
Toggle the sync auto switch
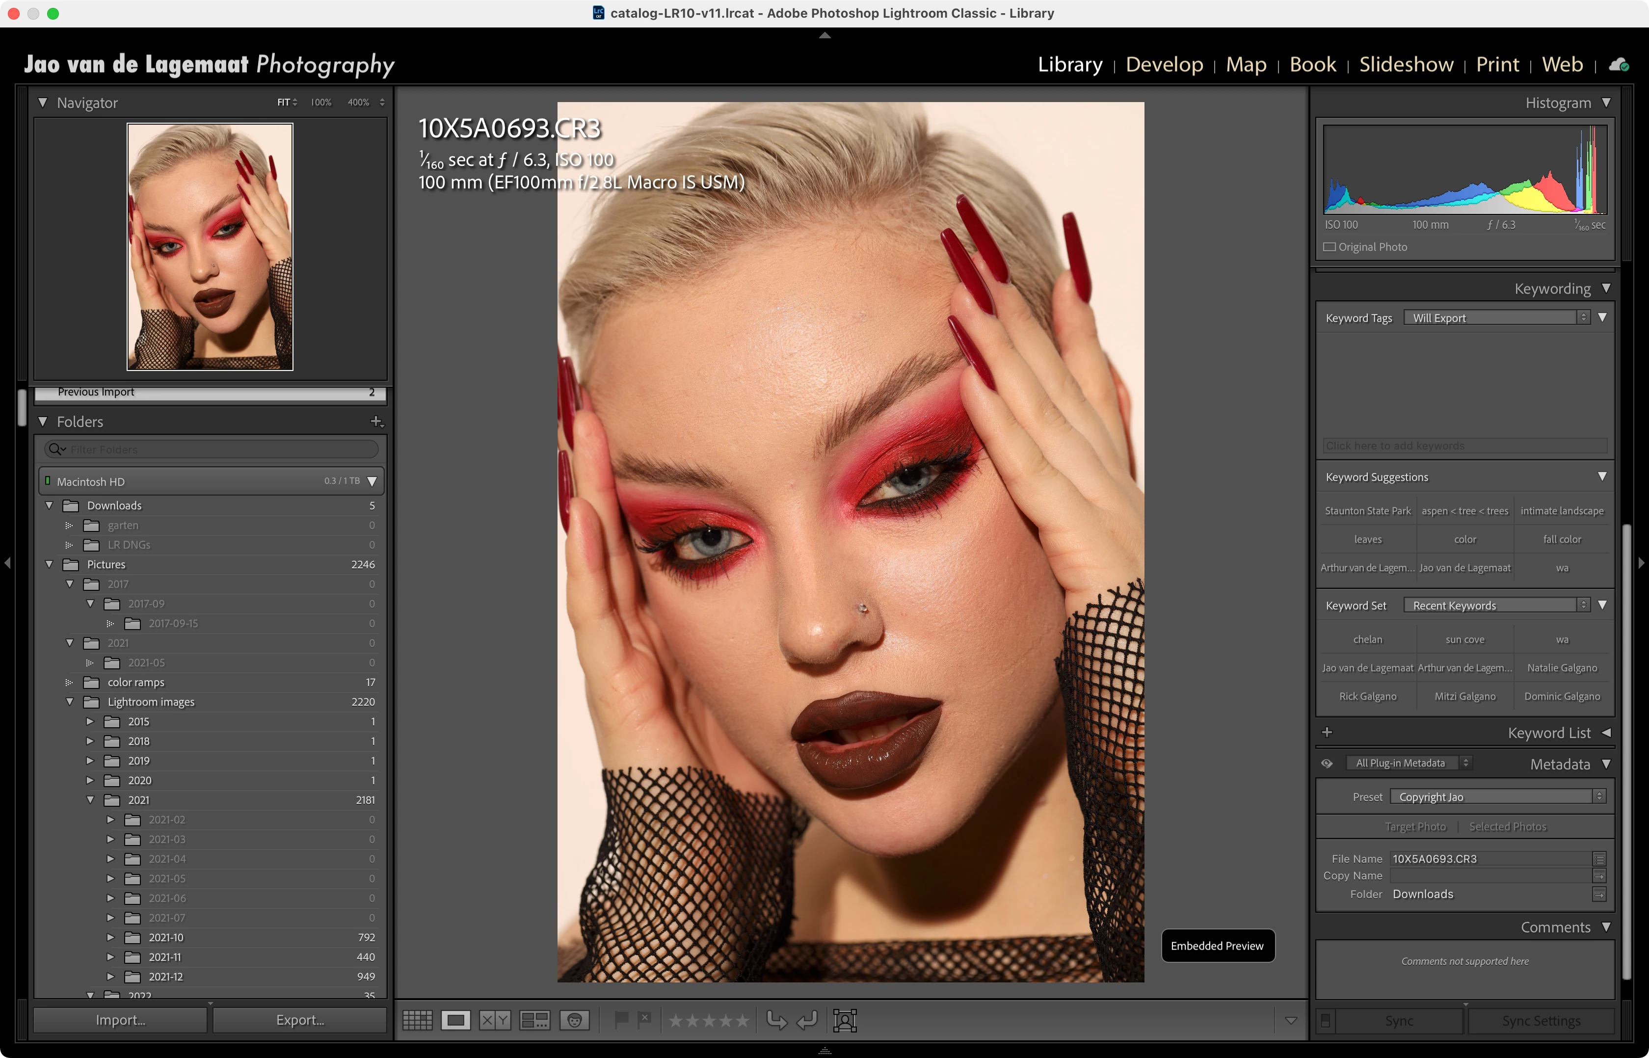point(1326,1021)
